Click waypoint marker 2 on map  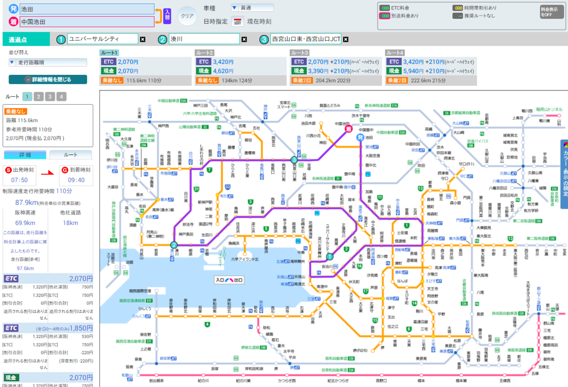174,245
